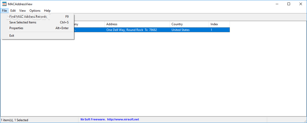
Task: Click the index value 1 cell
Action: 219,30
